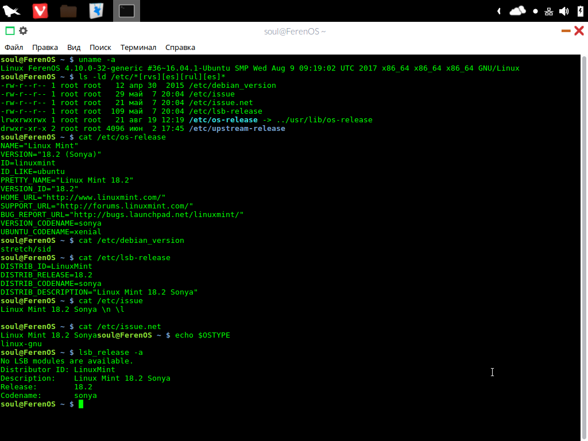Minimize the terminal window
This screenshot has height=441, width=588.
pos(566,31)
